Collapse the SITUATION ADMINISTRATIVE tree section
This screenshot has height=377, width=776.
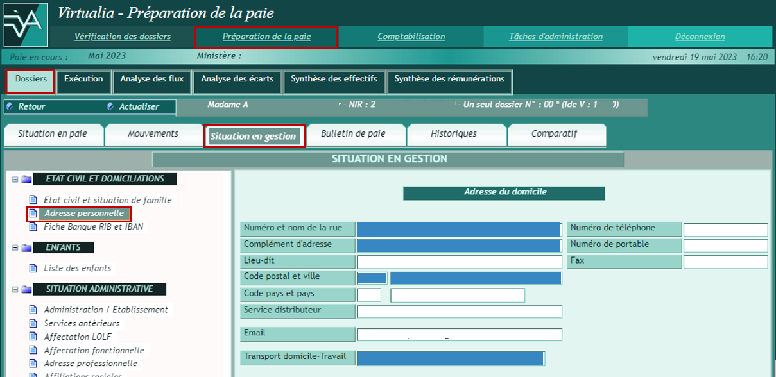pos(15,289)
